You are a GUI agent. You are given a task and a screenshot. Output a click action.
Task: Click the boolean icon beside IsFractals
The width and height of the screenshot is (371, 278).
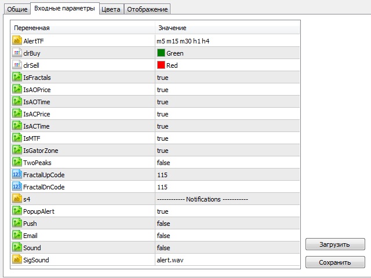17,77
